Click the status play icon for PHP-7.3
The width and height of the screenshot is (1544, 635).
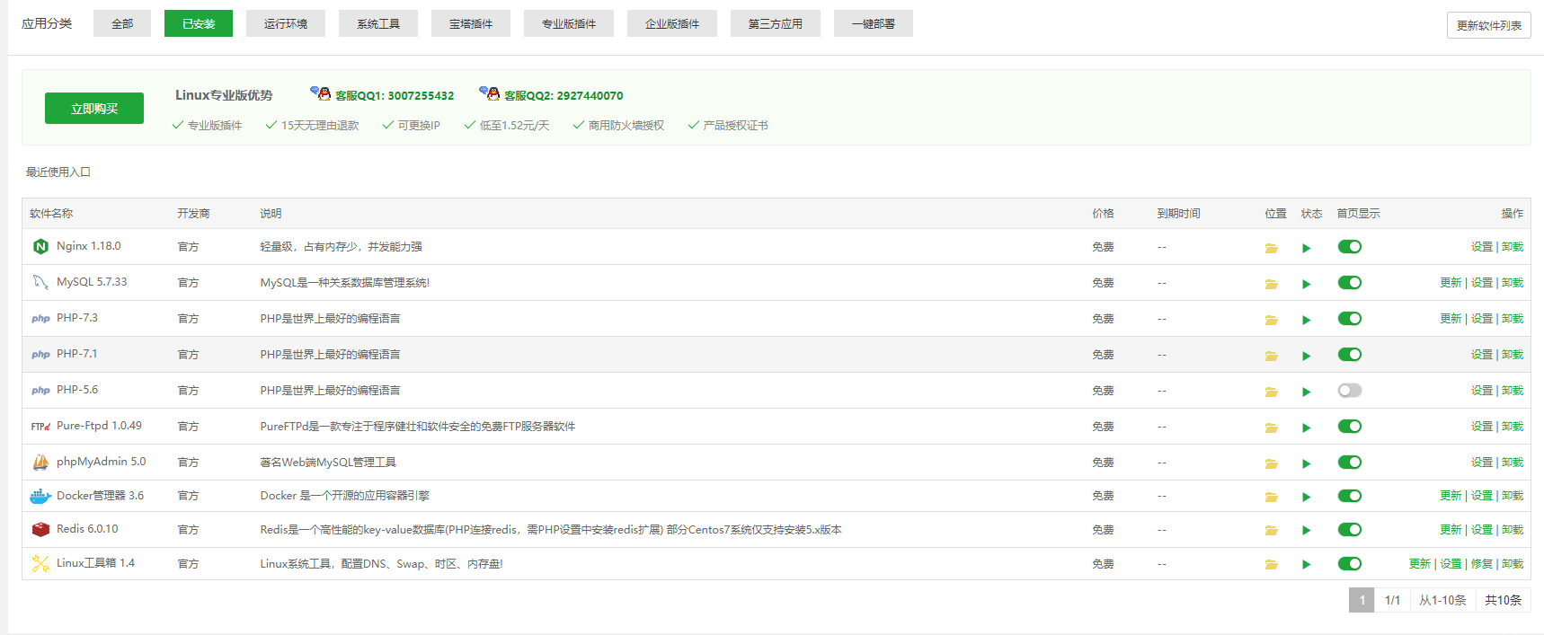1306,320
